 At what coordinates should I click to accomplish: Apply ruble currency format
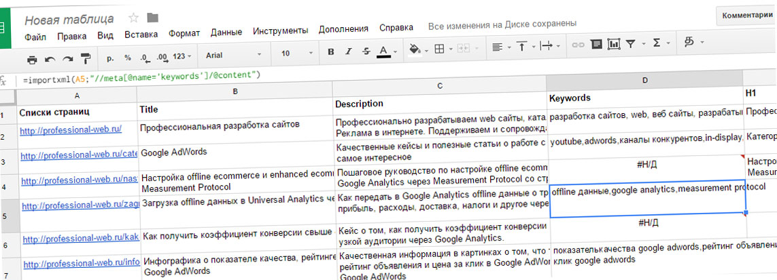tap(110, 58)
